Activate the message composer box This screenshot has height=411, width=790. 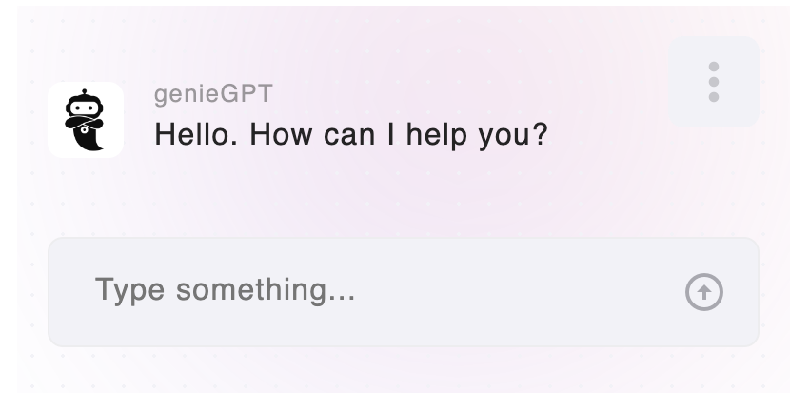pos(403,292)
